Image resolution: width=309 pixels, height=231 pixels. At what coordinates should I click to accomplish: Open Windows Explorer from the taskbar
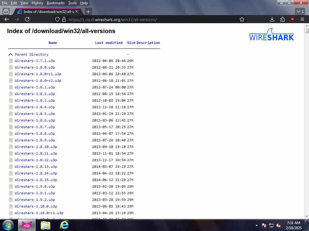[x=46, y=225]
